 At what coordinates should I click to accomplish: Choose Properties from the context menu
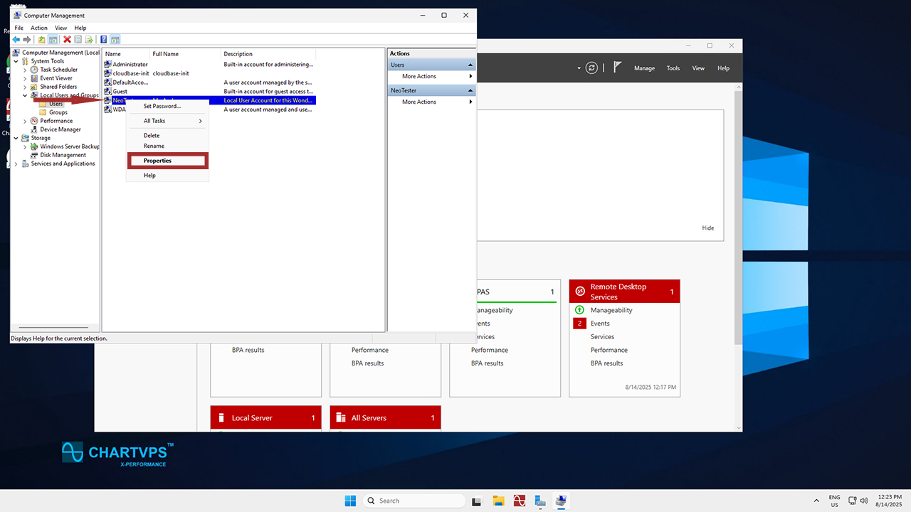[x=157, y=161]
